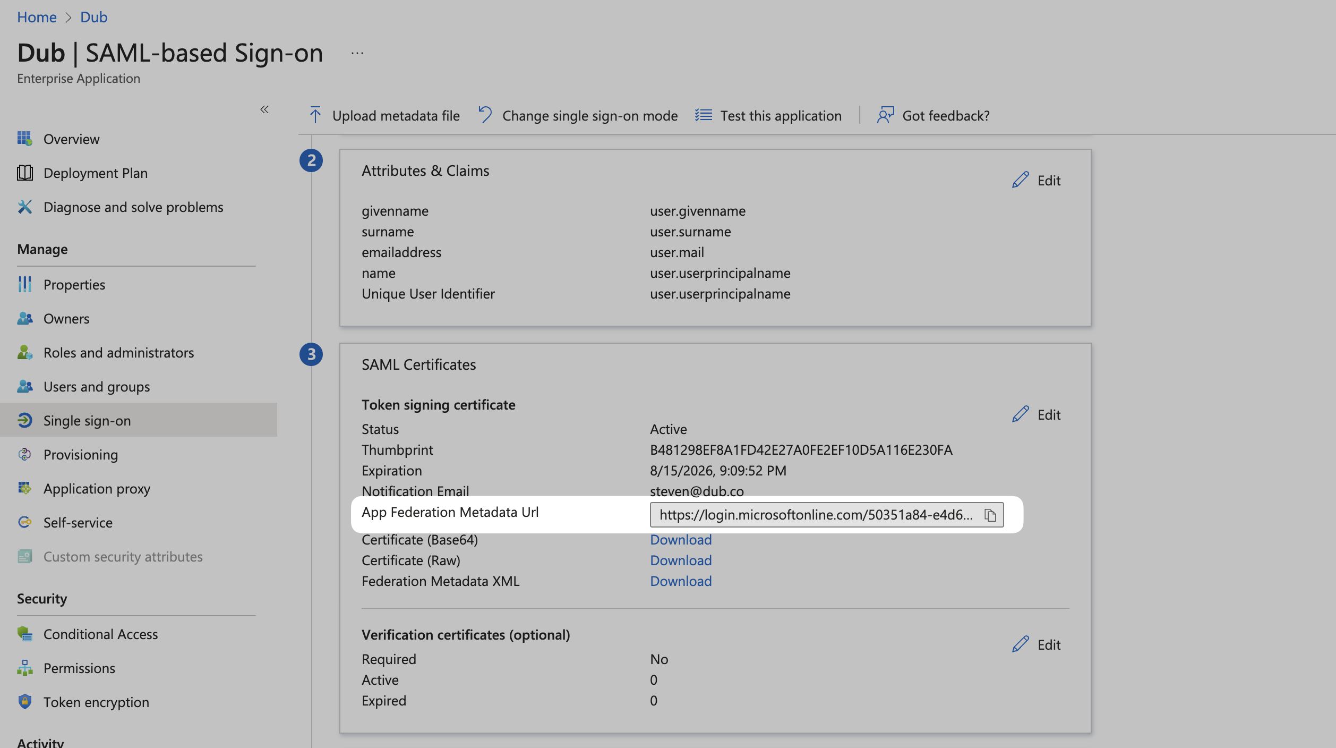This screenshot has height=748, width=1336.
Task: Download the Federation Metadata XML
Action: click(681, 581)
